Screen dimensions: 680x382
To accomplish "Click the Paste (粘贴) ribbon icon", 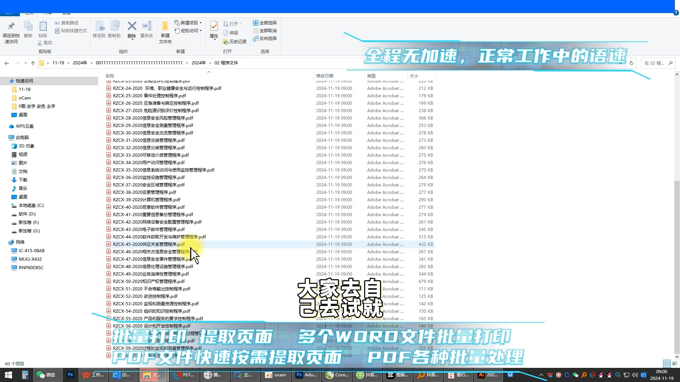I will tap(43, 28).
